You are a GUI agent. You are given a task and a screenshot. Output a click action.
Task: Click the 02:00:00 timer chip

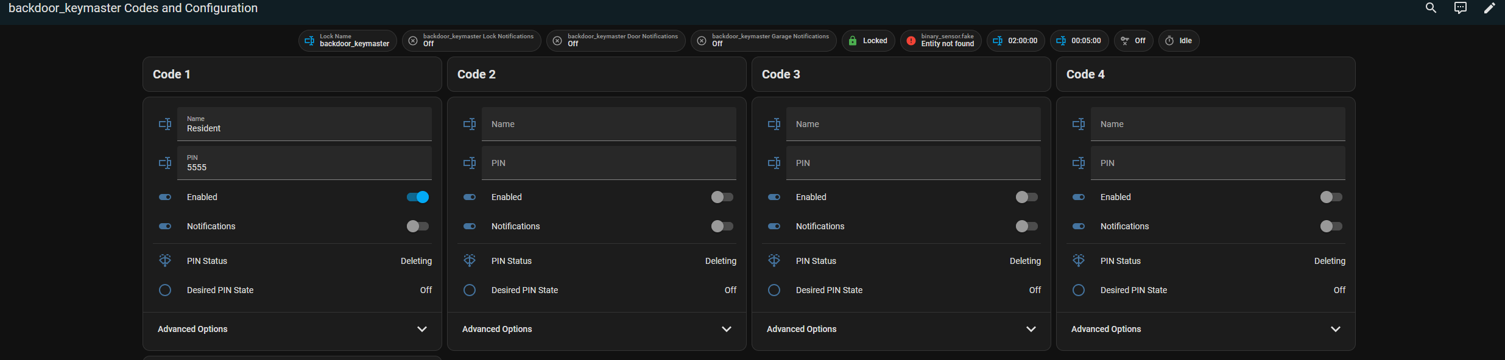coord(1016,41)
